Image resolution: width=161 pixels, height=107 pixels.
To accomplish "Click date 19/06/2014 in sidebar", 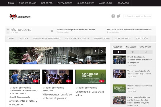I will click(x=132, y=65).
